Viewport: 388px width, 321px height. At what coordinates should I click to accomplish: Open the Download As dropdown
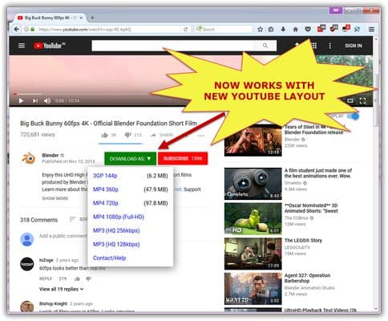pos(130,159)
